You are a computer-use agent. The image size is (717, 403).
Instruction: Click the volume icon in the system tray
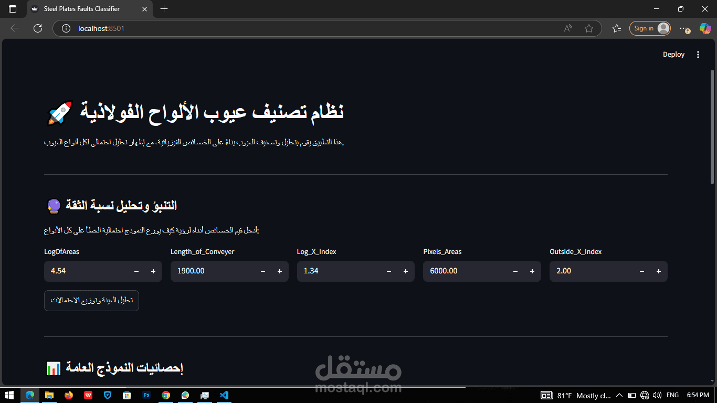pos(657,395)
